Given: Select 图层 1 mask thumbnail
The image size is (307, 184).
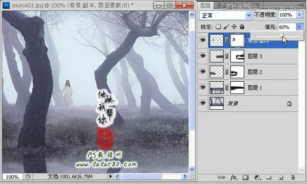Looking at the screenshot, I should 237,88.
